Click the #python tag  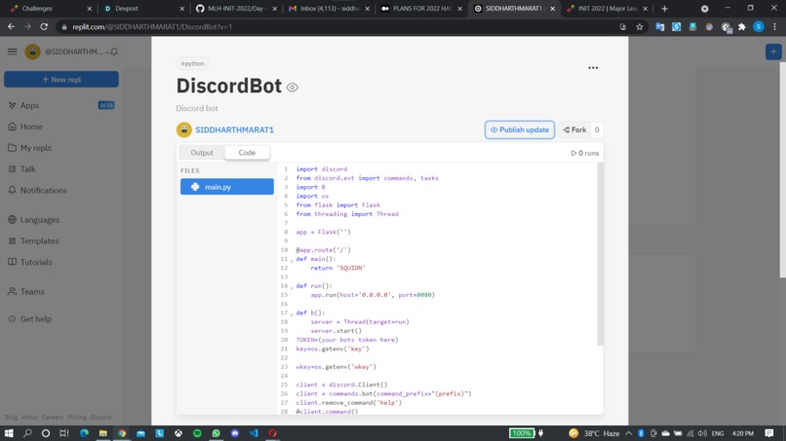pos(192,63)
